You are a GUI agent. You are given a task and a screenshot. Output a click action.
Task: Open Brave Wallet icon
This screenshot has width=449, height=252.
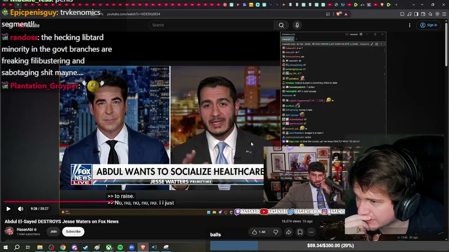pyautogui.click(x=423, y=14)
